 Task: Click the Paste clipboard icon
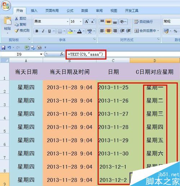[8, 21]
